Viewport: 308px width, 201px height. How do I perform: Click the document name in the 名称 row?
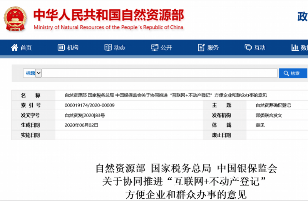[166, 95]
